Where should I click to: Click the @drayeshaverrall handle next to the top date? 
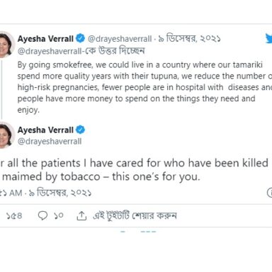[120, 39]
